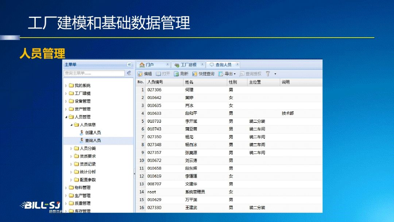Select the 库存管理 tree item
The height and width of the screenshot is (222, 394).
(x=82, y=211)
